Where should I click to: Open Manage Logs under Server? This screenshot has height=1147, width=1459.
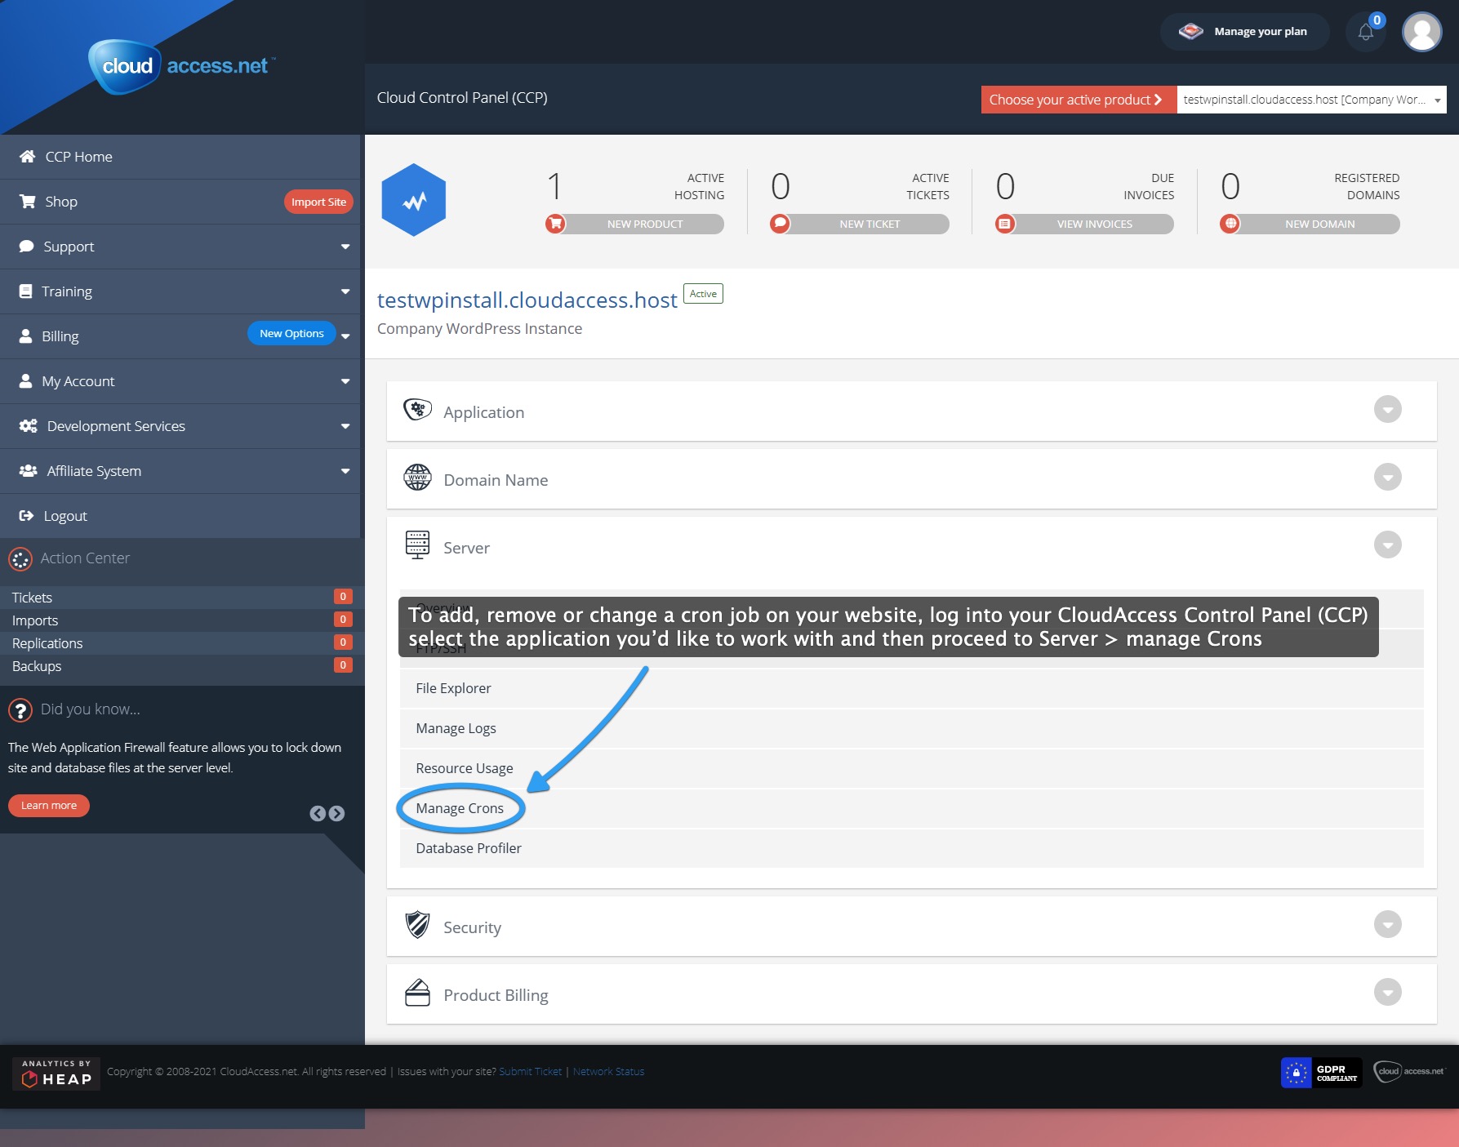coord(911,728)
